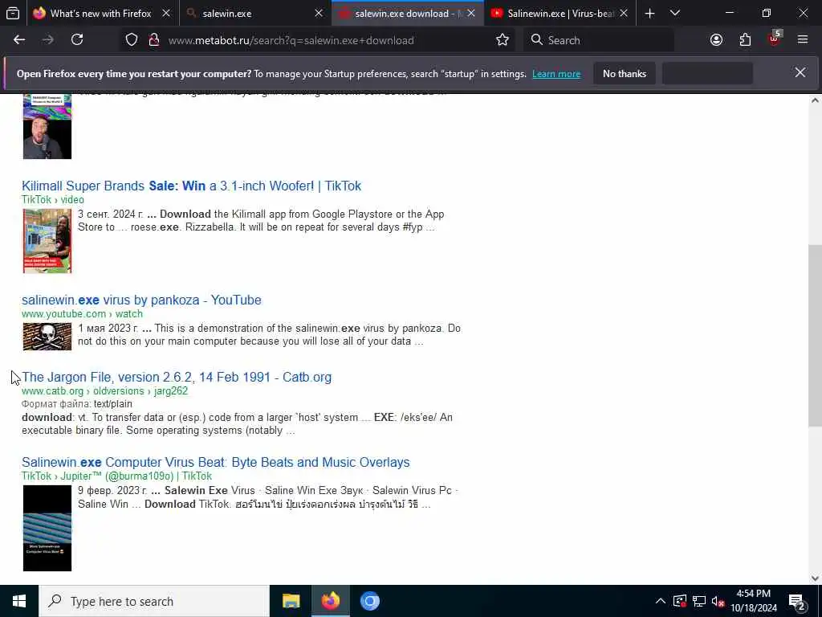
Task: Open The Jargon File Catb.org result
Action: [177, 378]
